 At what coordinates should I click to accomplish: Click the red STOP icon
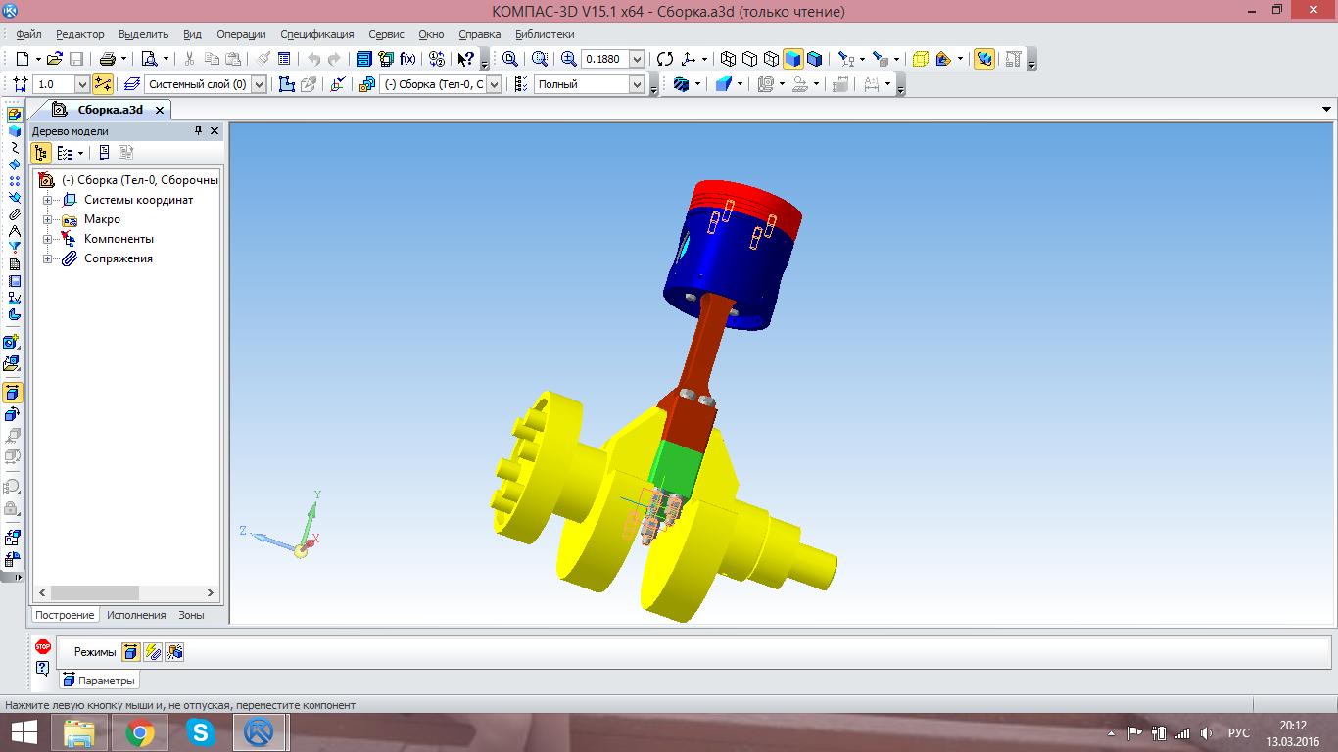tap(42, 647)
